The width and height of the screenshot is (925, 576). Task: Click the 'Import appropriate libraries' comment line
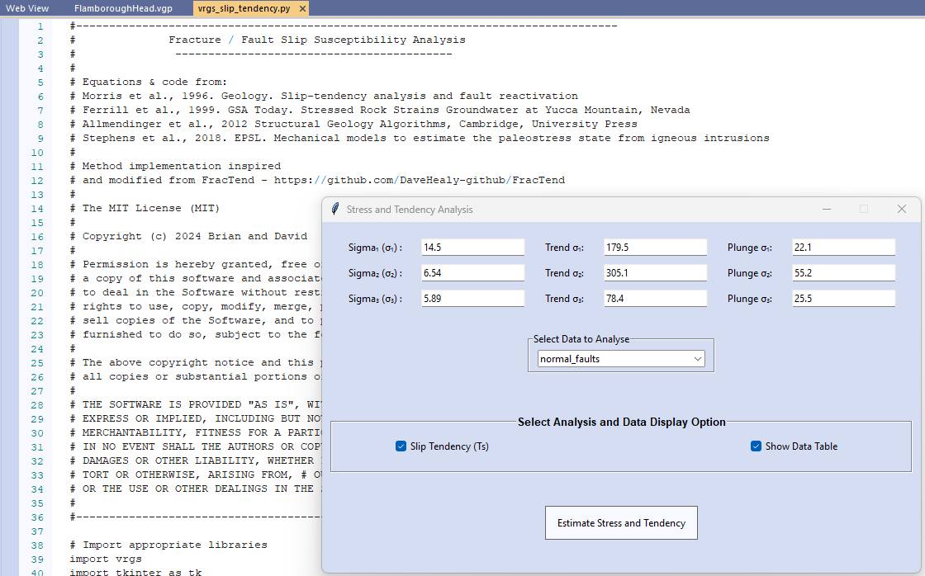[168, 545]
